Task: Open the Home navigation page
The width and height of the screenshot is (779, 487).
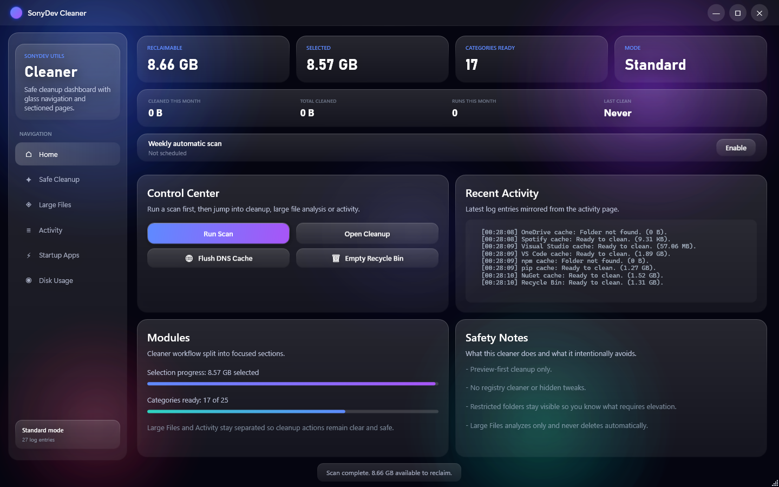Action: (68, 154)
